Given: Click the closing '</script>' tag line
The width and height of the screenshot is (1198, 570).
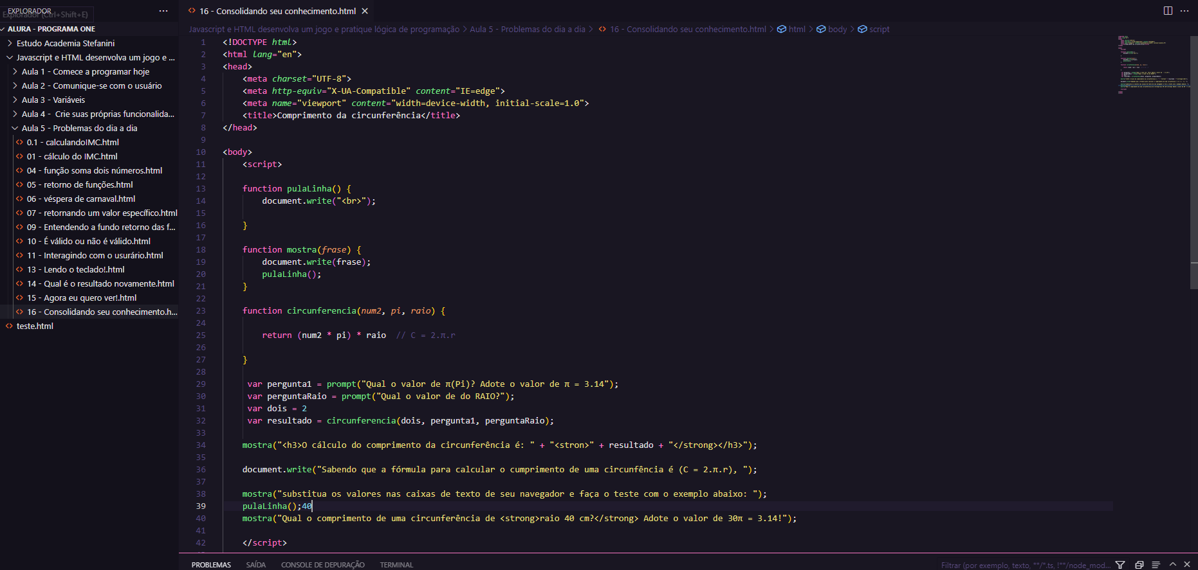Looking at the screenshot, I should 264,542.
